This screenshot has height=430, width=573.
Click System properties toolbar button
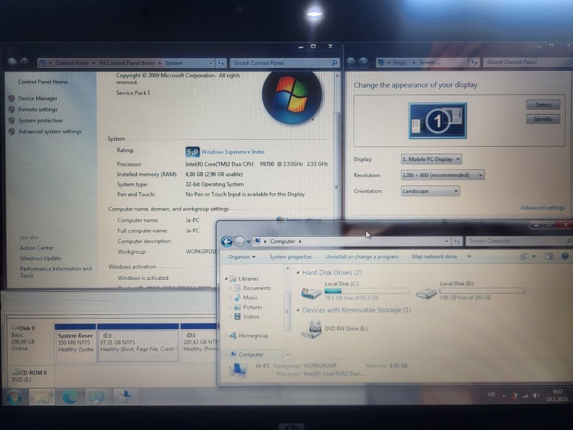[x=291, y=257]
